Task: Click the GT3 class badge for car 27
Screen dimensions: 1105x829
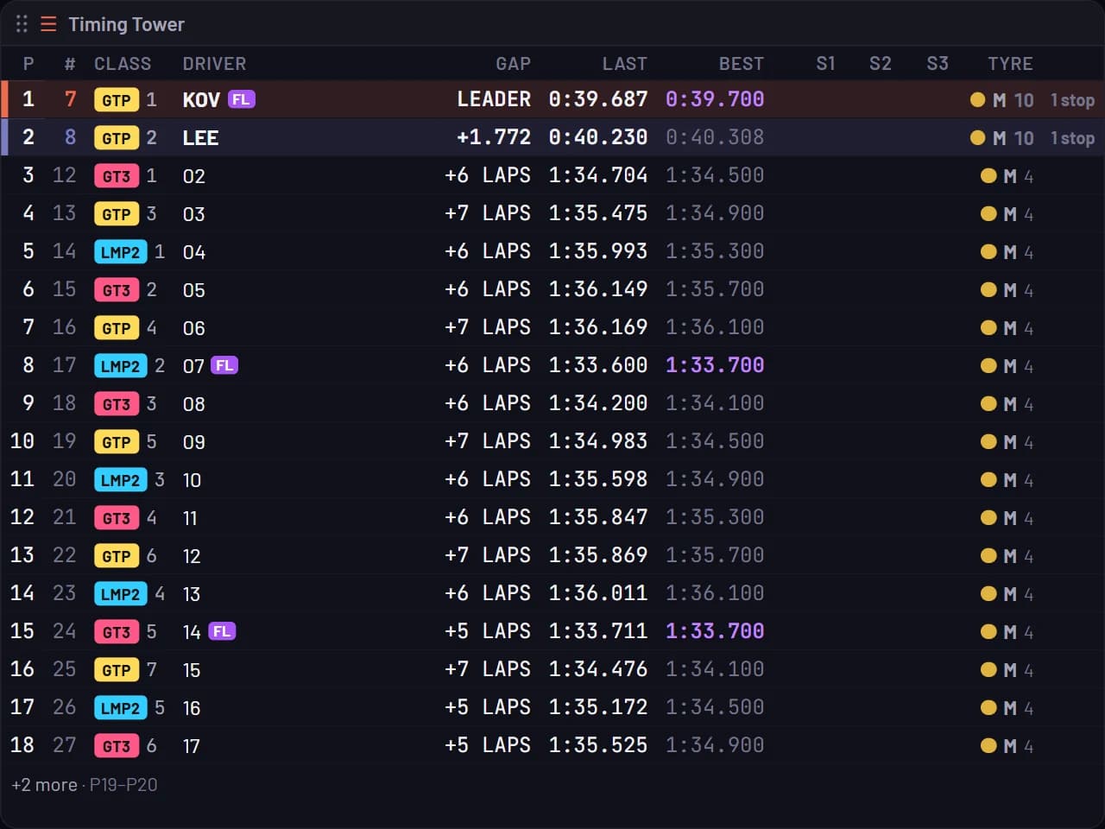Action: click(x=117, y=746)
